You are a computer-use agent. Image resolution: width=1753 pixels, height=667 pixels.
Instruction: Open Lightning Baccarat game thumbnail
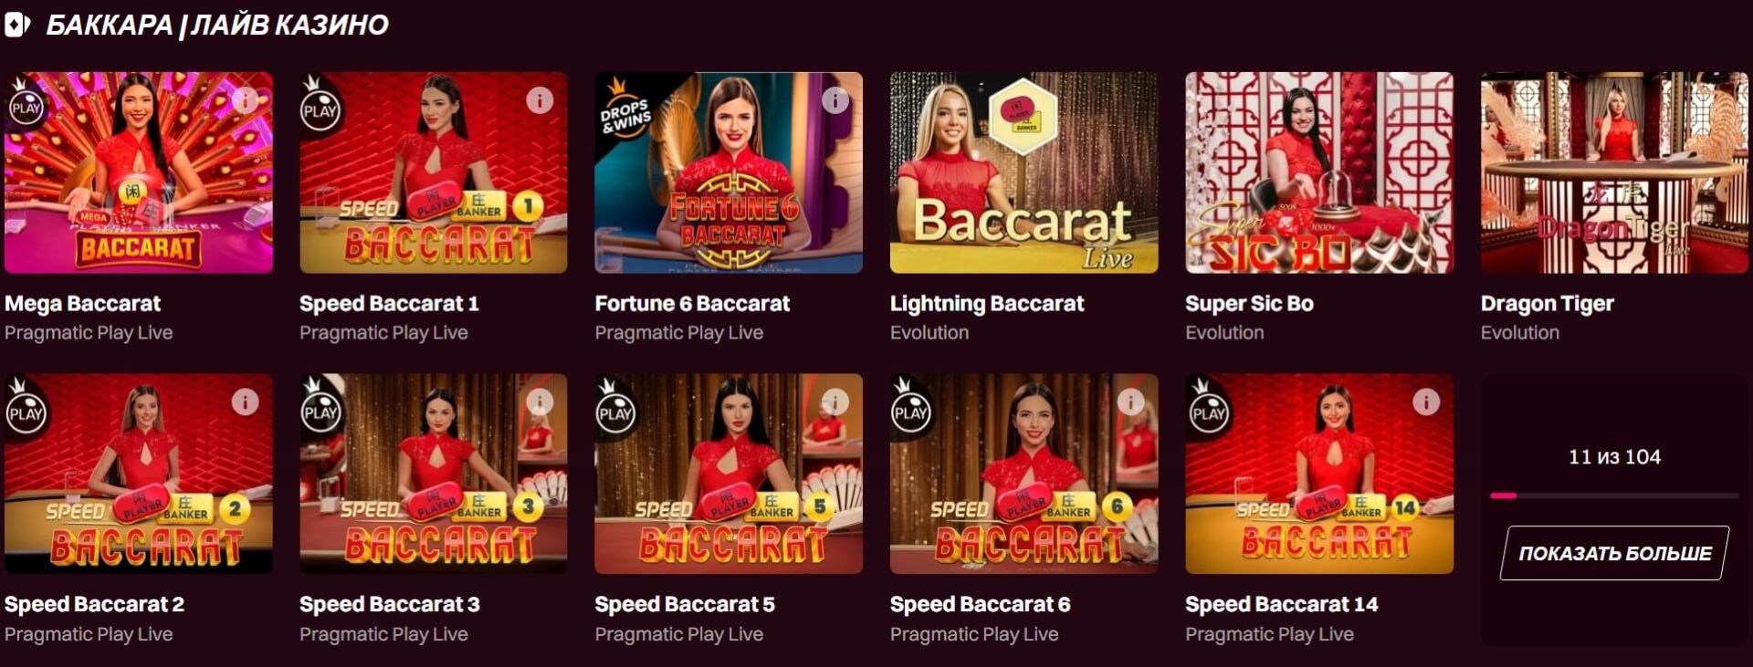pos(1023,172)
